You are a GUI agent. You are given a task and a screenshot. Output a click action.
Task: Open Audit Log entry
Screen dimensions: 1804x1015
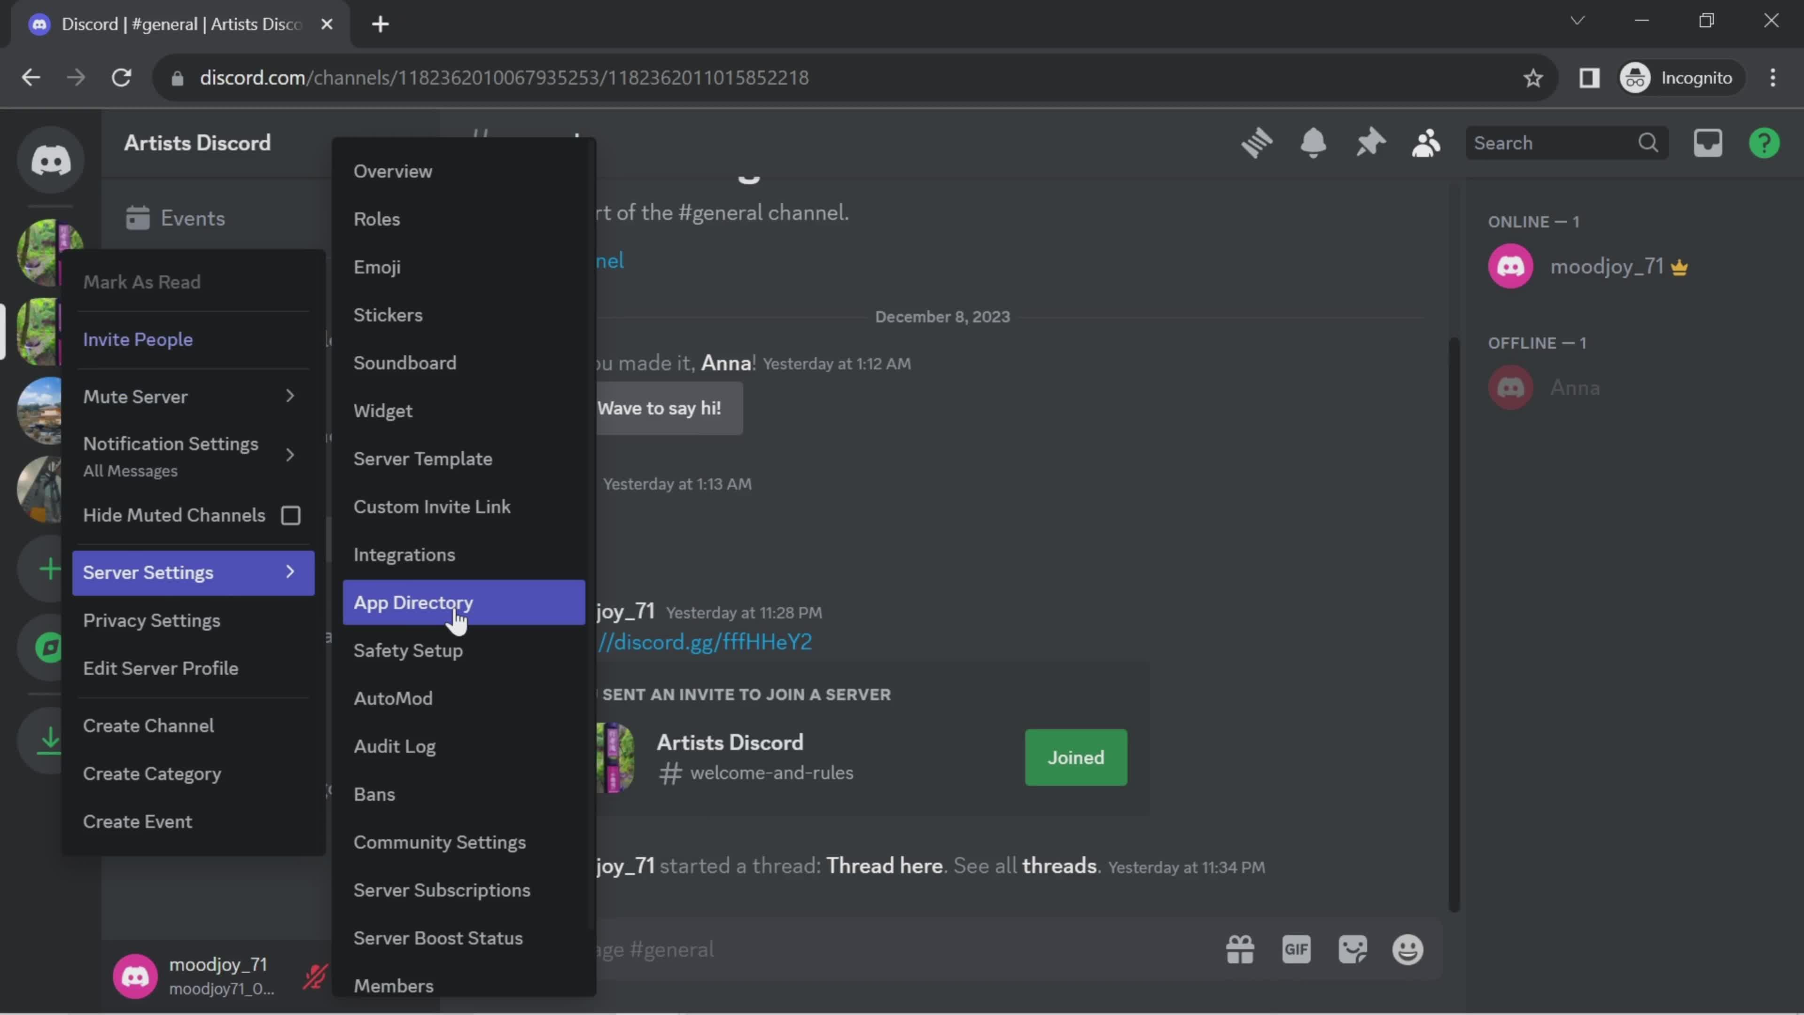tap(464, 747)
